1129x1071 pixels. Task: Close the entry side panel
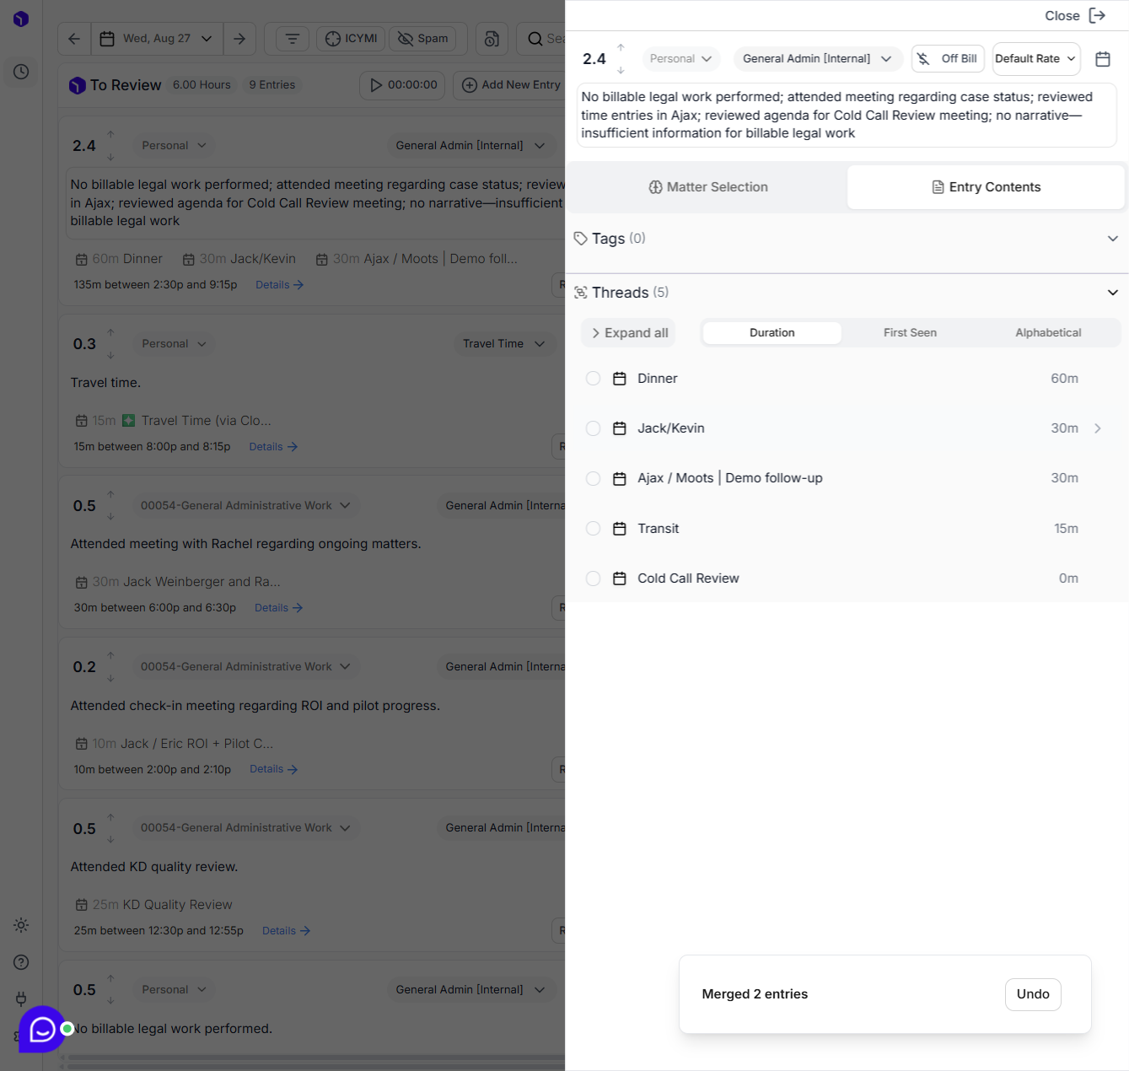(x=1075, y=16)
